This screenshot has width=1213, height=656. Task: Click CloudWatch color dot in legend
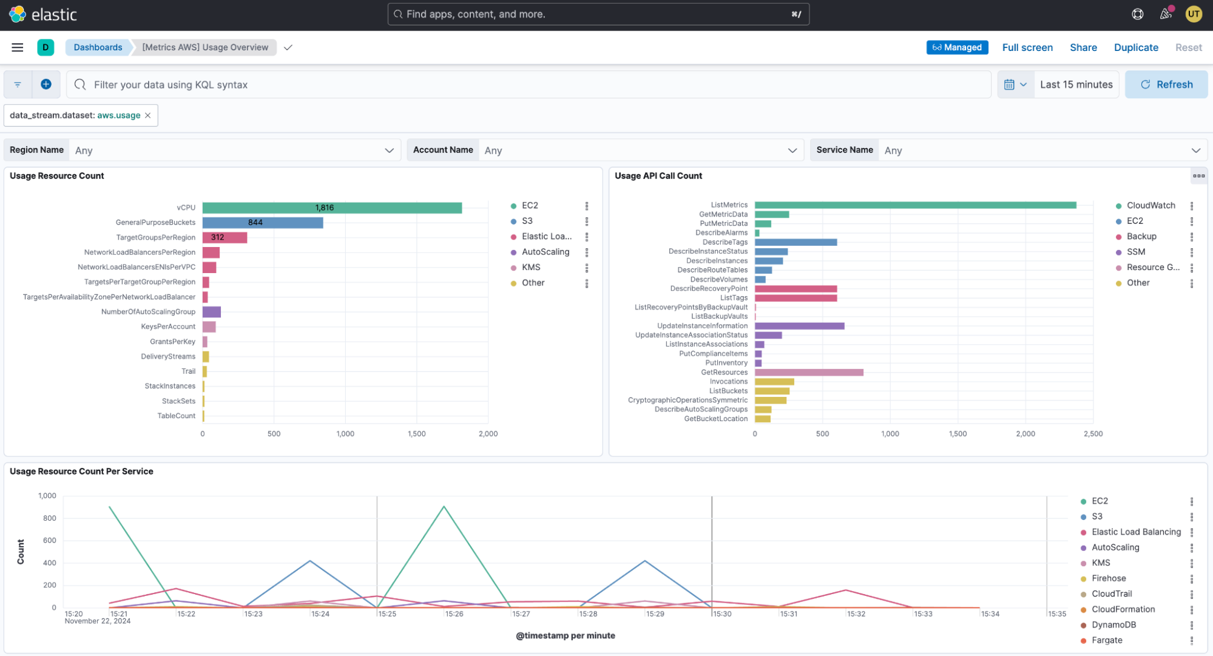(1118, 206)
